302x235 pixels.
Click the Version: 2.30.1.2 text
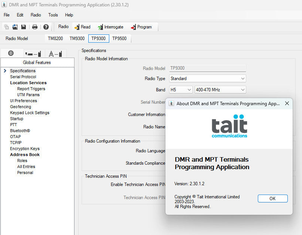tap(189, 184)
